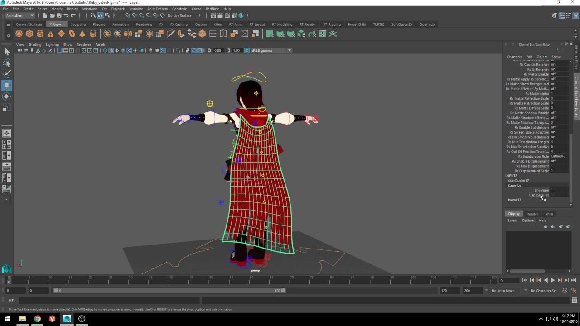Open the No Character Set dropdown
This screenshot has height=326, width=580.
(545, 291)
